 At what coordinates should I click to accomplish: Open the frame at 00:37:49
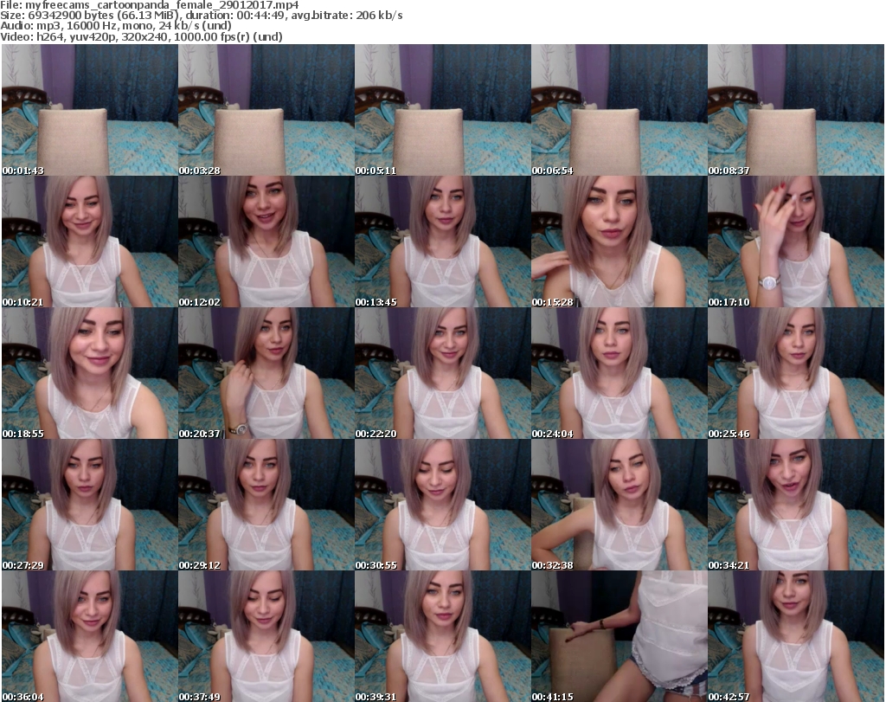click(x=266, y=636)
